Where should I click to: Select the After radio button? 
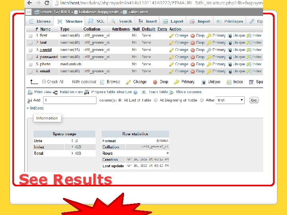pos(202,100)
